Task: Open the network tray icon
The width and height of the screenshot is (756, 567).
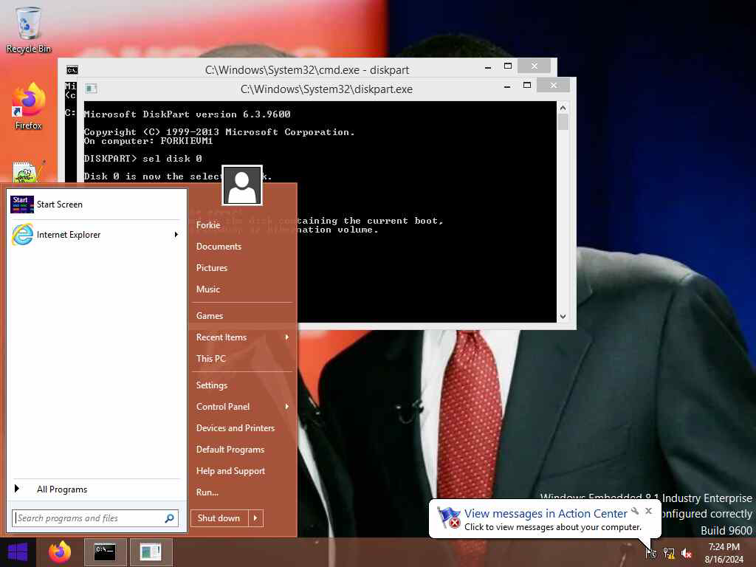Action: 669,553
